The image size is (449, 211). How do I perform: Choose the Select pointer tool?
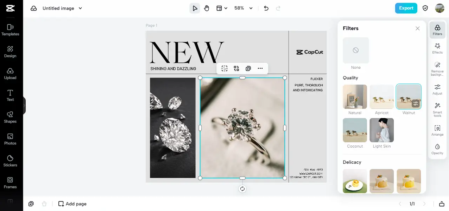(x=195, y=8)
